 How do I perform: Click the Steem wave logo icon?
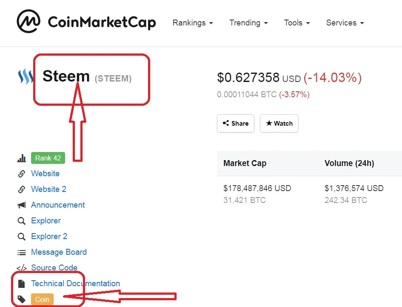pos(26,76)
